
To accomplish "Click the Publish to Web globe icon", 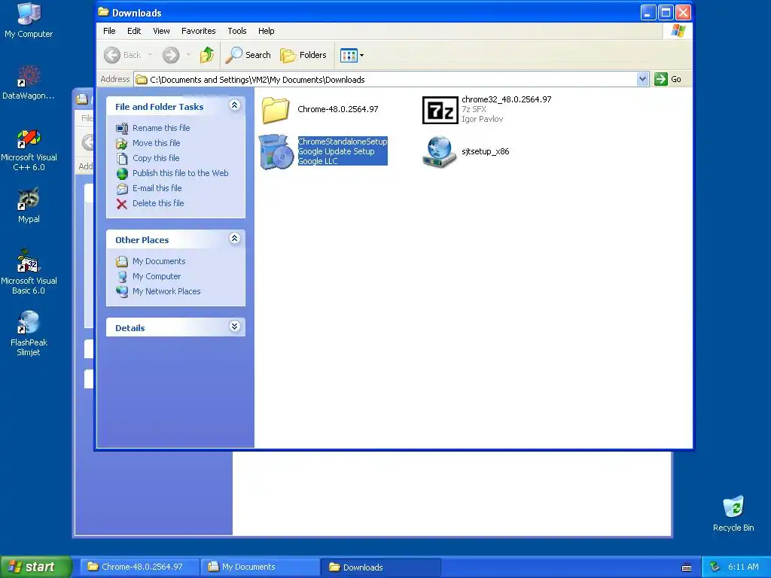I will [122, 174].
